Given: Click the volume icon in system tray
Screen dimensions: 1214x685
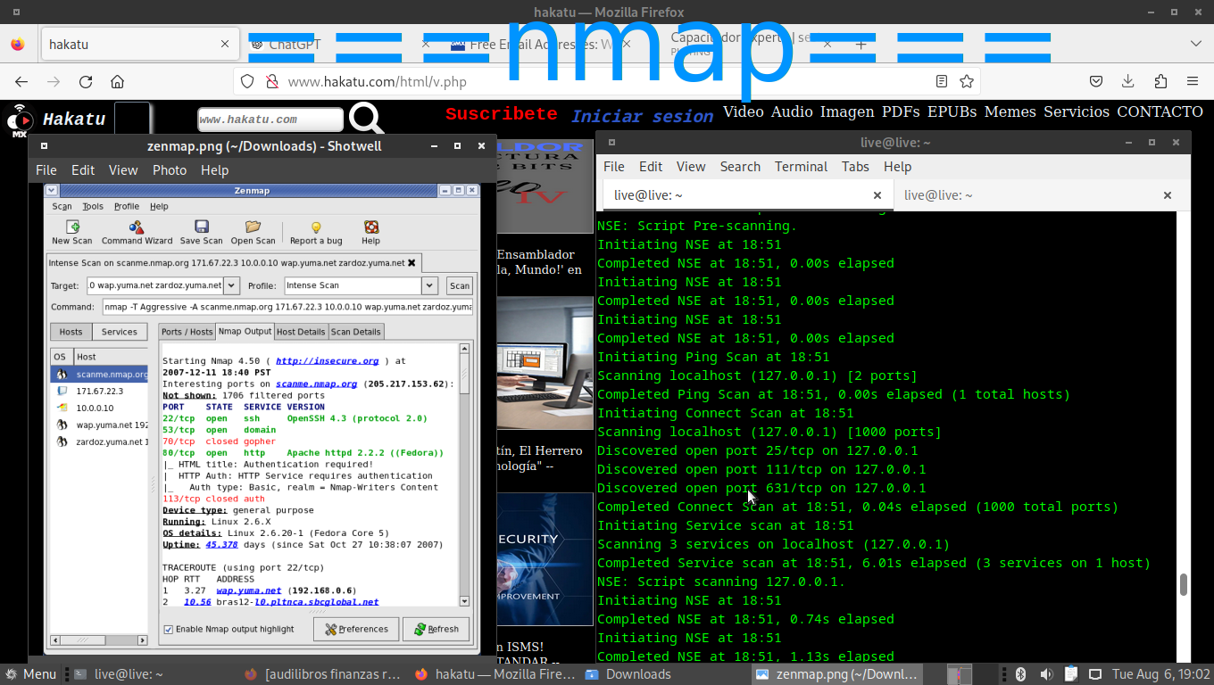Looking at the screenshot, I should pyautogui.click(x=1046, y=674).
